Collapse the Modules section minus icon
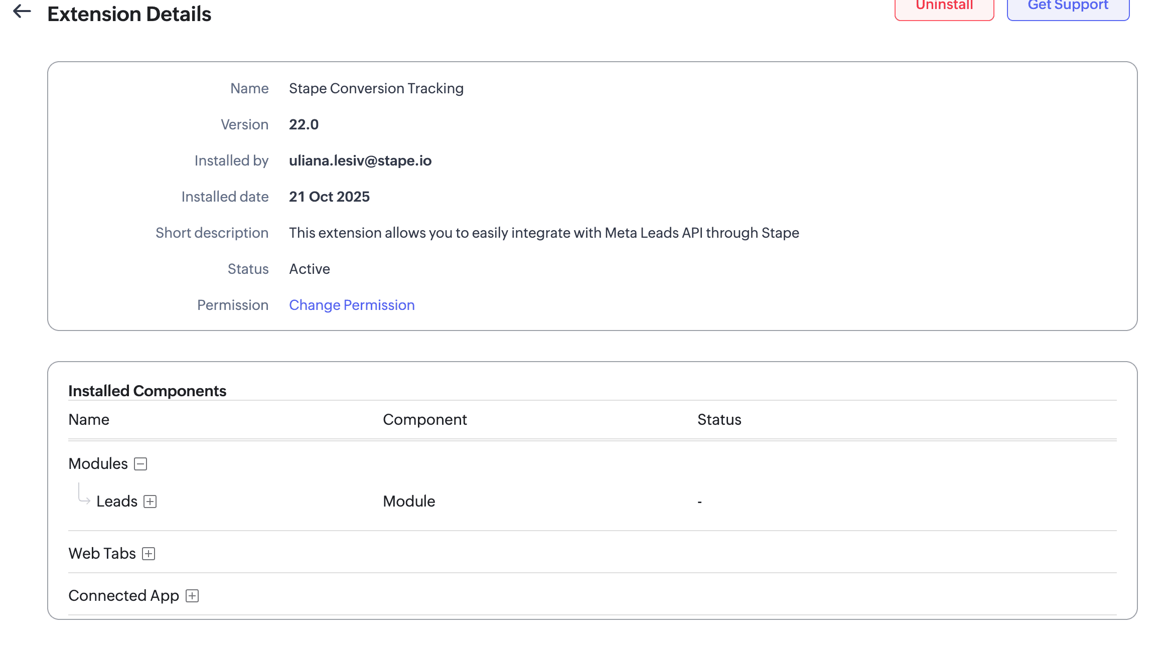1165x655 pixels. pos(140,464)
